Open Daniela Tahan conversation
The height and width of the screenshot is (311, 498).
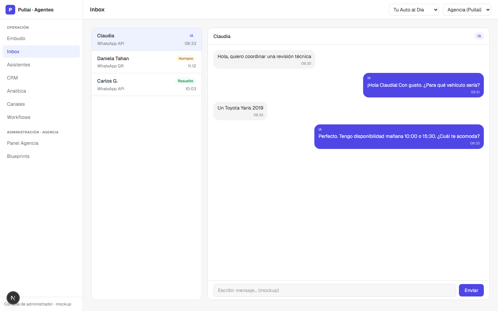tap(147, 62)
